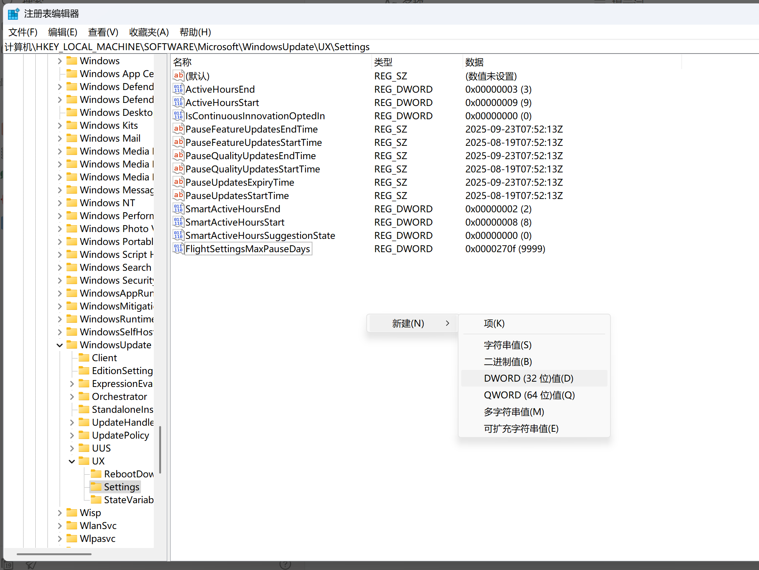Click the (默认) string value icon
Screen dimensions: 759x570
click(x=178, y=76)
